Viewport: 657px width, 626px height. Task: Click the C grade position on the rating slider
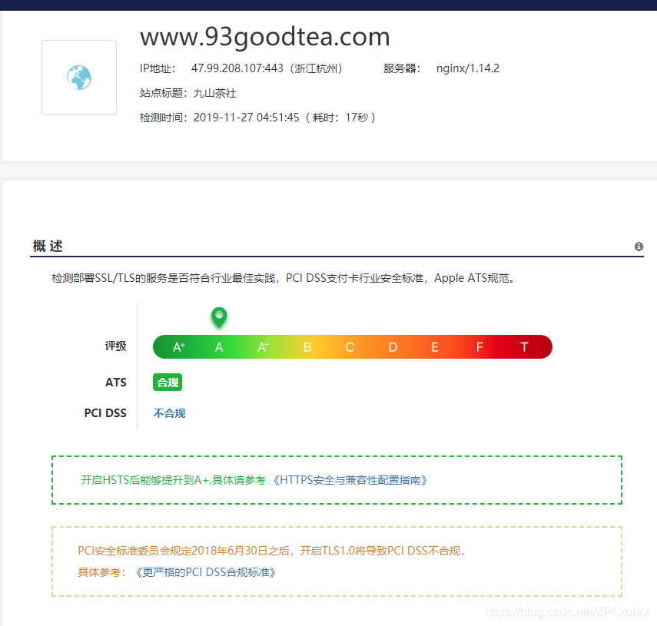[x=350, y=347]
